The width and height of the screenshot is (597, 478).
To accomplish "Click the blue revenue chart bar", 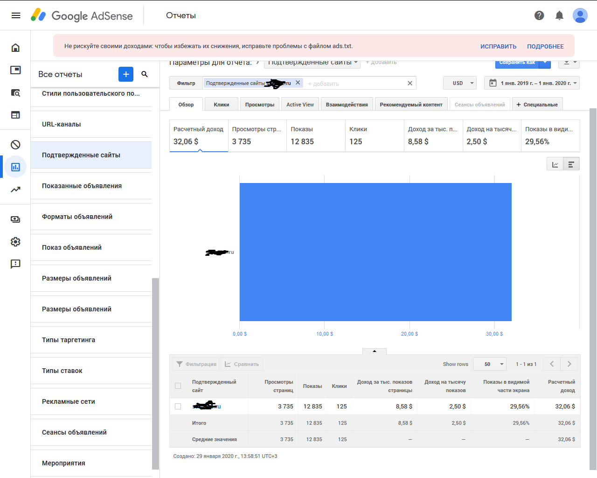I will click(x=375, y=252).
